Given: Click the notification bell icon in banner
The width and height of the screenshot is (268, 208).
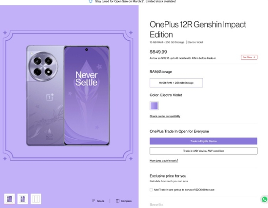Looking at the screenshot, I should coord(91,1).
